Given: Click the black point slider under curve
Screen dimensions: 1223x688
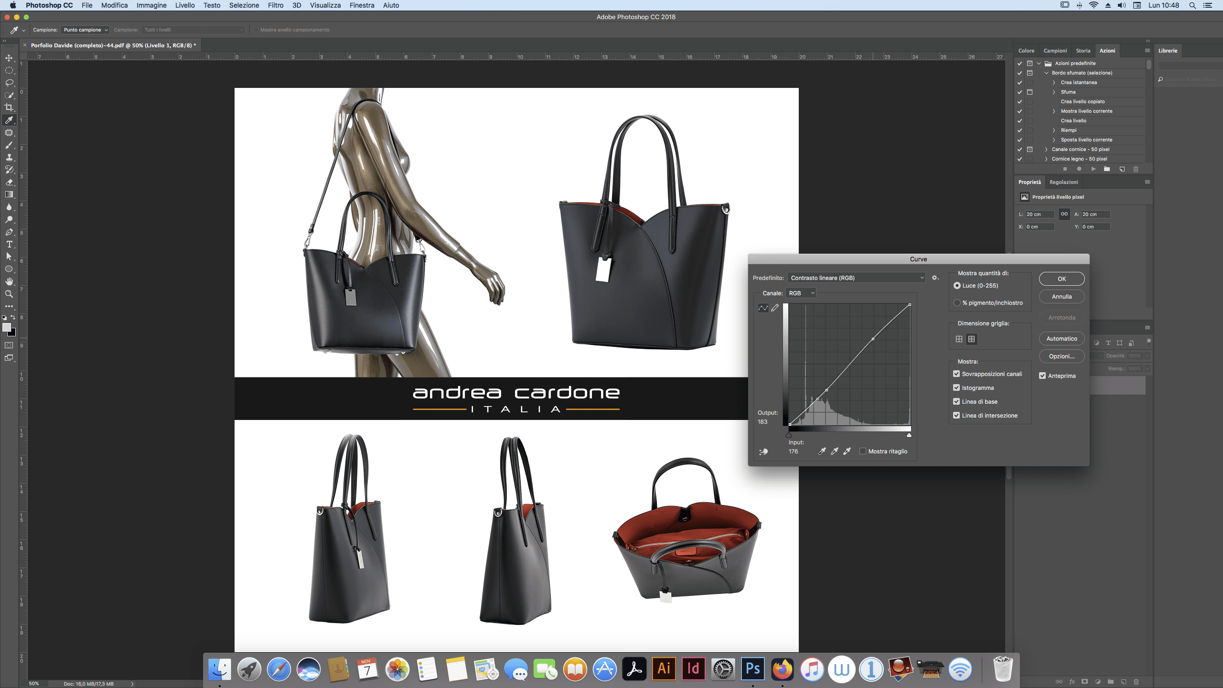Looking at the screenshot, I should (x=789, y=435).
